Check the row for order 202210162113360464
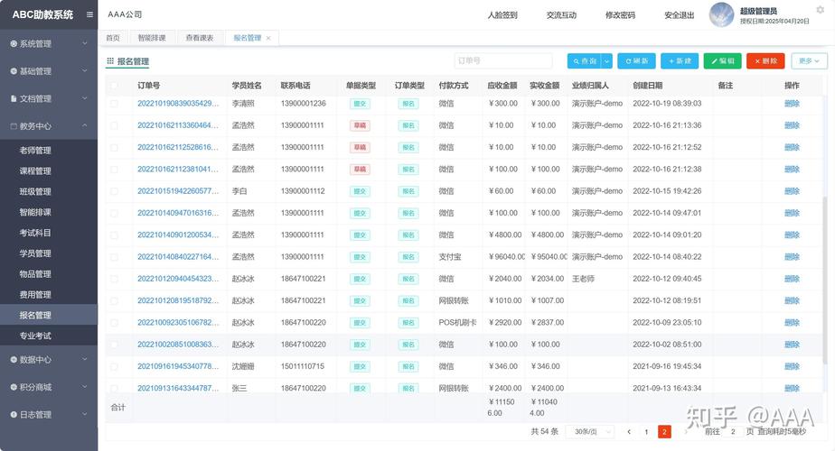 [114, 125]
